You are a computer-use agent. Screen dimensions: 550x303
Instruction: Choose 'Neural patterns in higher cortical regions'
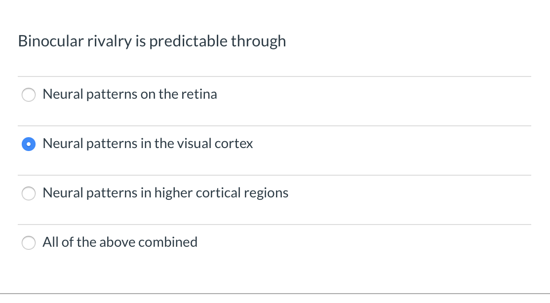[x=29, y=193]
